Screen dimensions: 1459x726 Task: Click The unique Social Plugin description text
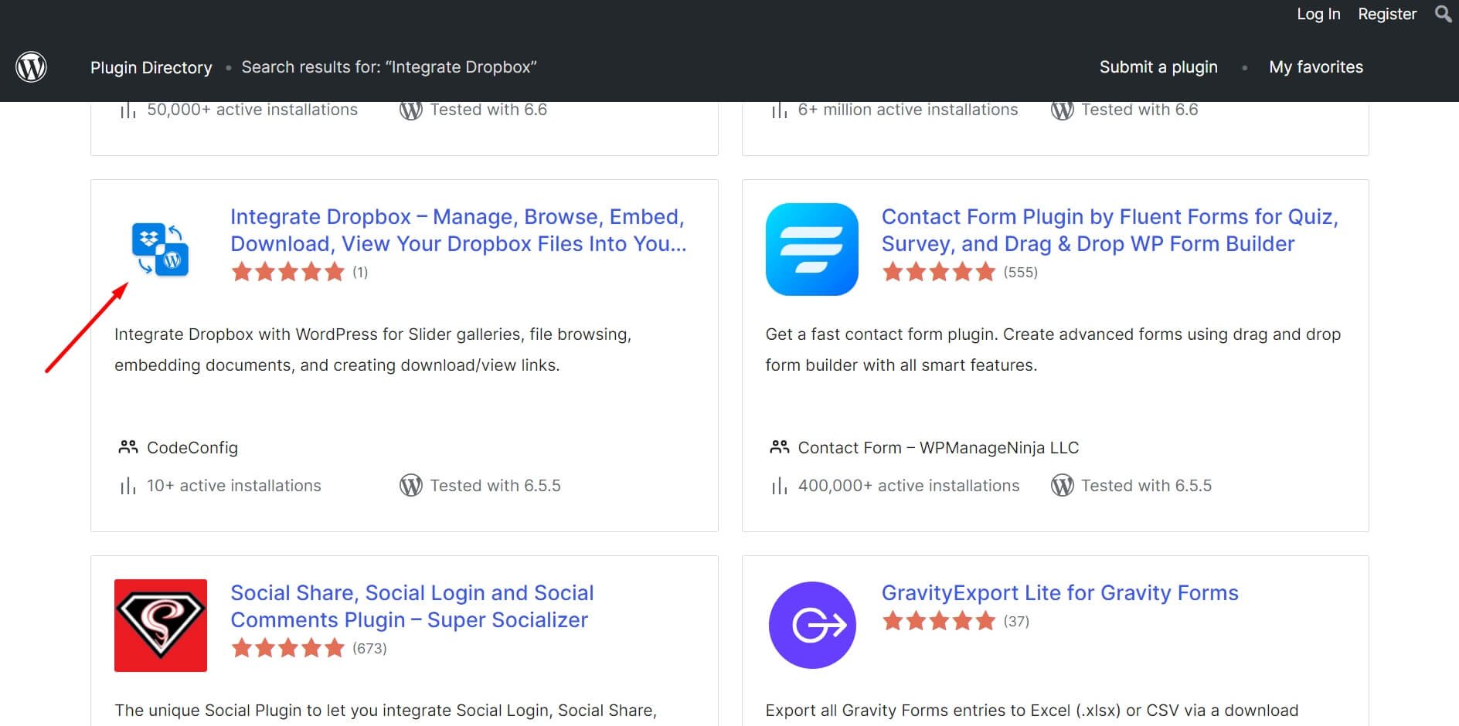tap(386, 711)
